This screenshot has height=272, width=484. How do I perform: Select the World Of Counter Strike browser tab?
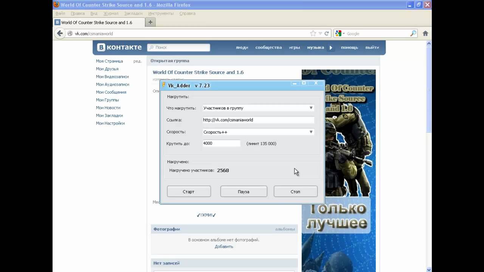(x=98, y=22)
